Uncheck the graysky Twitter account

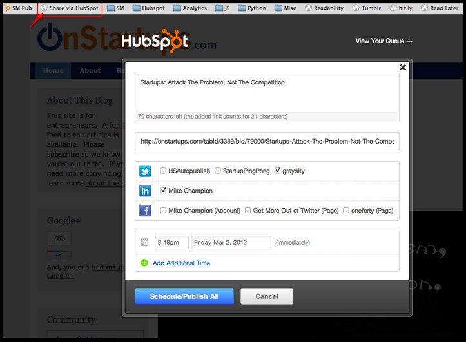[x=277, y=171]
